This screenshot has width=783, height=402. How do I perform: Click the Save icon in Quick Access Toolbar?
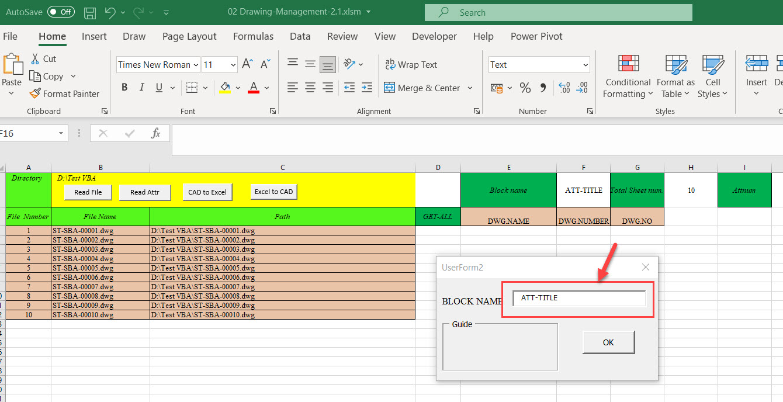[89, 12]
